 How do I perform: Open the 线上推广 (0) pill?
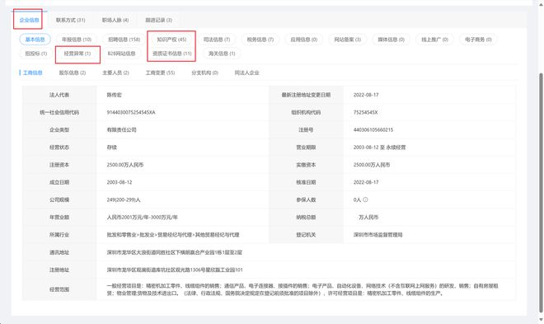[x=435, y=40]
